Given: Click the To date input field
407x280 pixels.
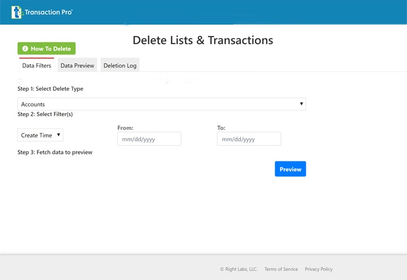Looking at the screenshot, I should (x=249, y=139).
